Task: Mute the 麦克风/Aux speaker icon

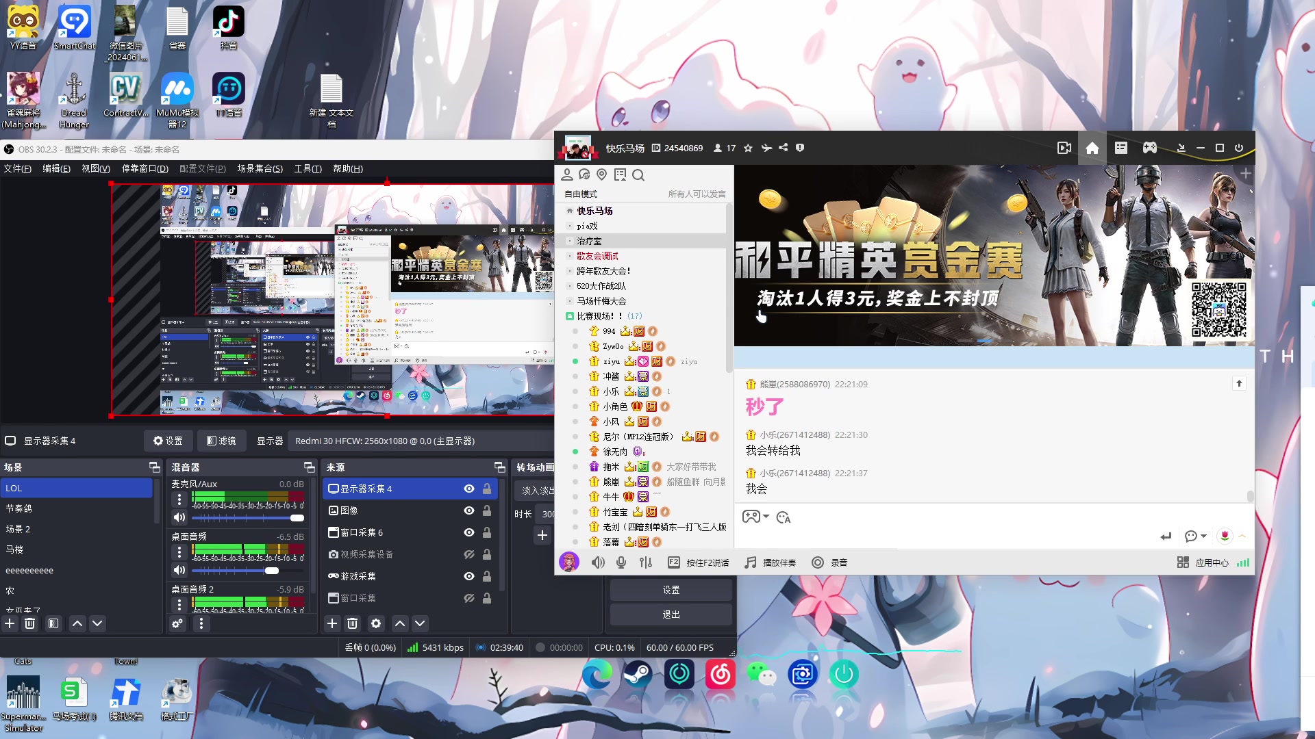Action: [x=179, y=517]
